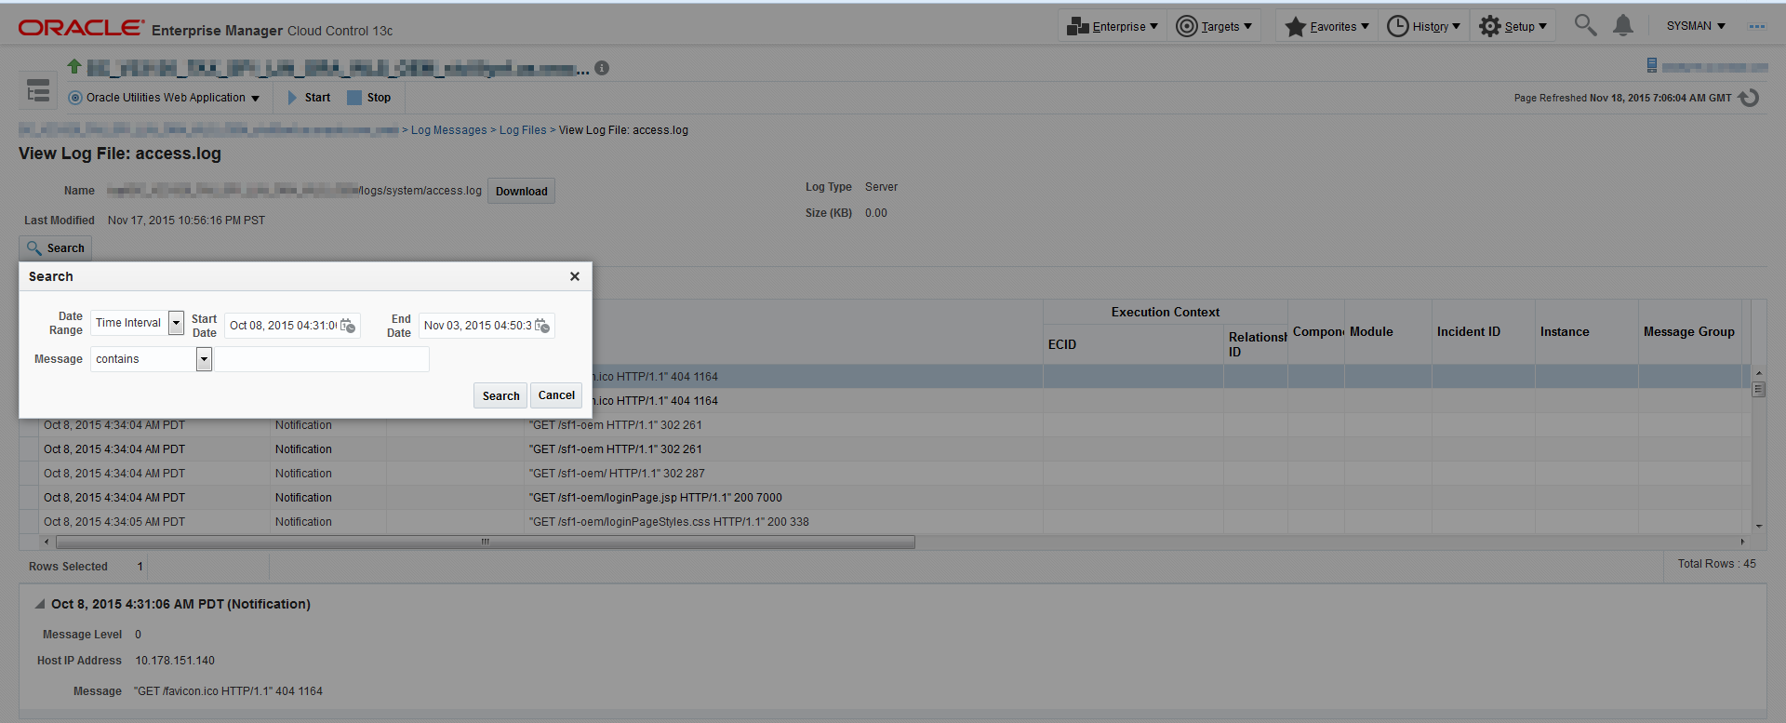The image size is (1786, 723).
Task: Click horizontal scroll left arrow
Action: click(x=47, y=542)
